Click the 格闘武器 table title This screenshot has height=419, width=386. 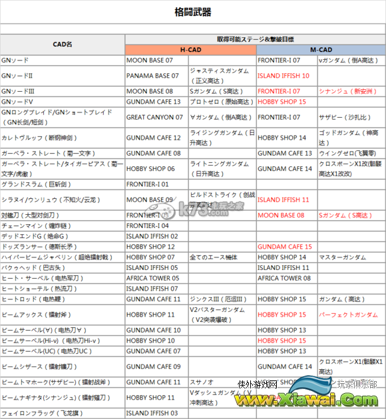[193, 12]
